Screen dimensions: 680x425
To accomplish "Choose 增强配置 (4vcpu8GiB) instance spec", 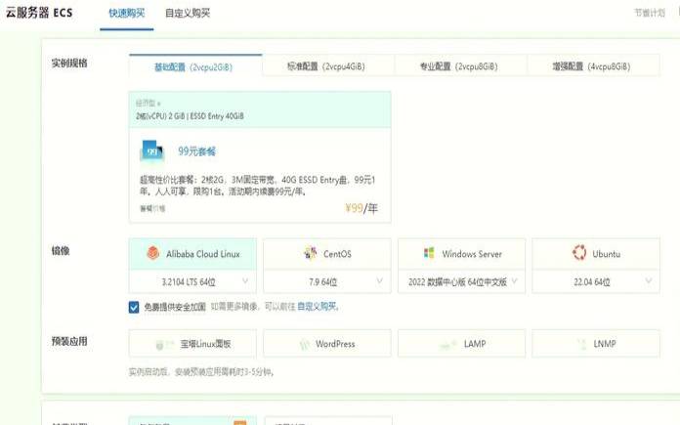I will click(591, 66).
